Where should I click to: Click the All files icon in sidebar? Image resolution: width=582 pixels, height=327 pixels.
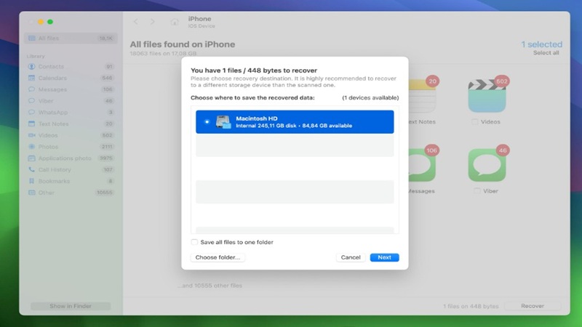(x=31, y=39)
